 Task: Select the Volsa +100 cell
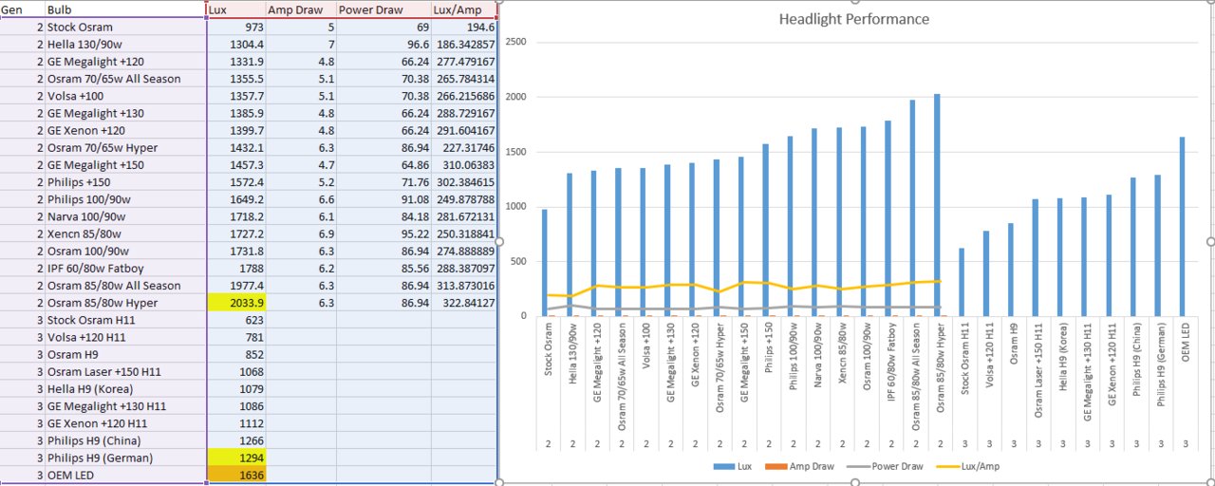[x=125, y=95]
